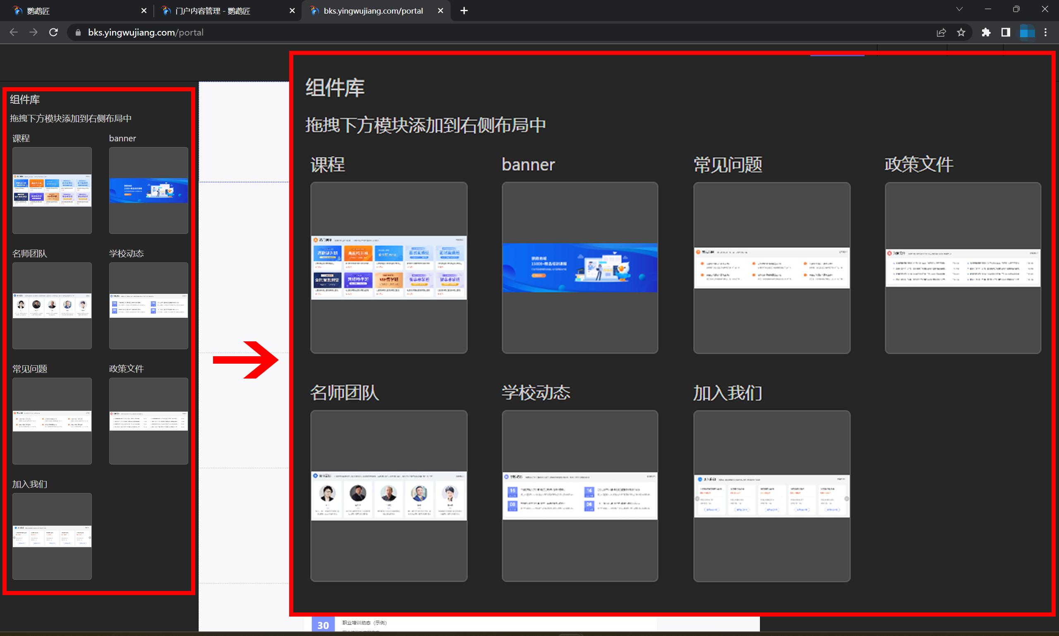Open the tab search chevron dropdown
The height and width of the screenshot is (636, 1059).
959,10
